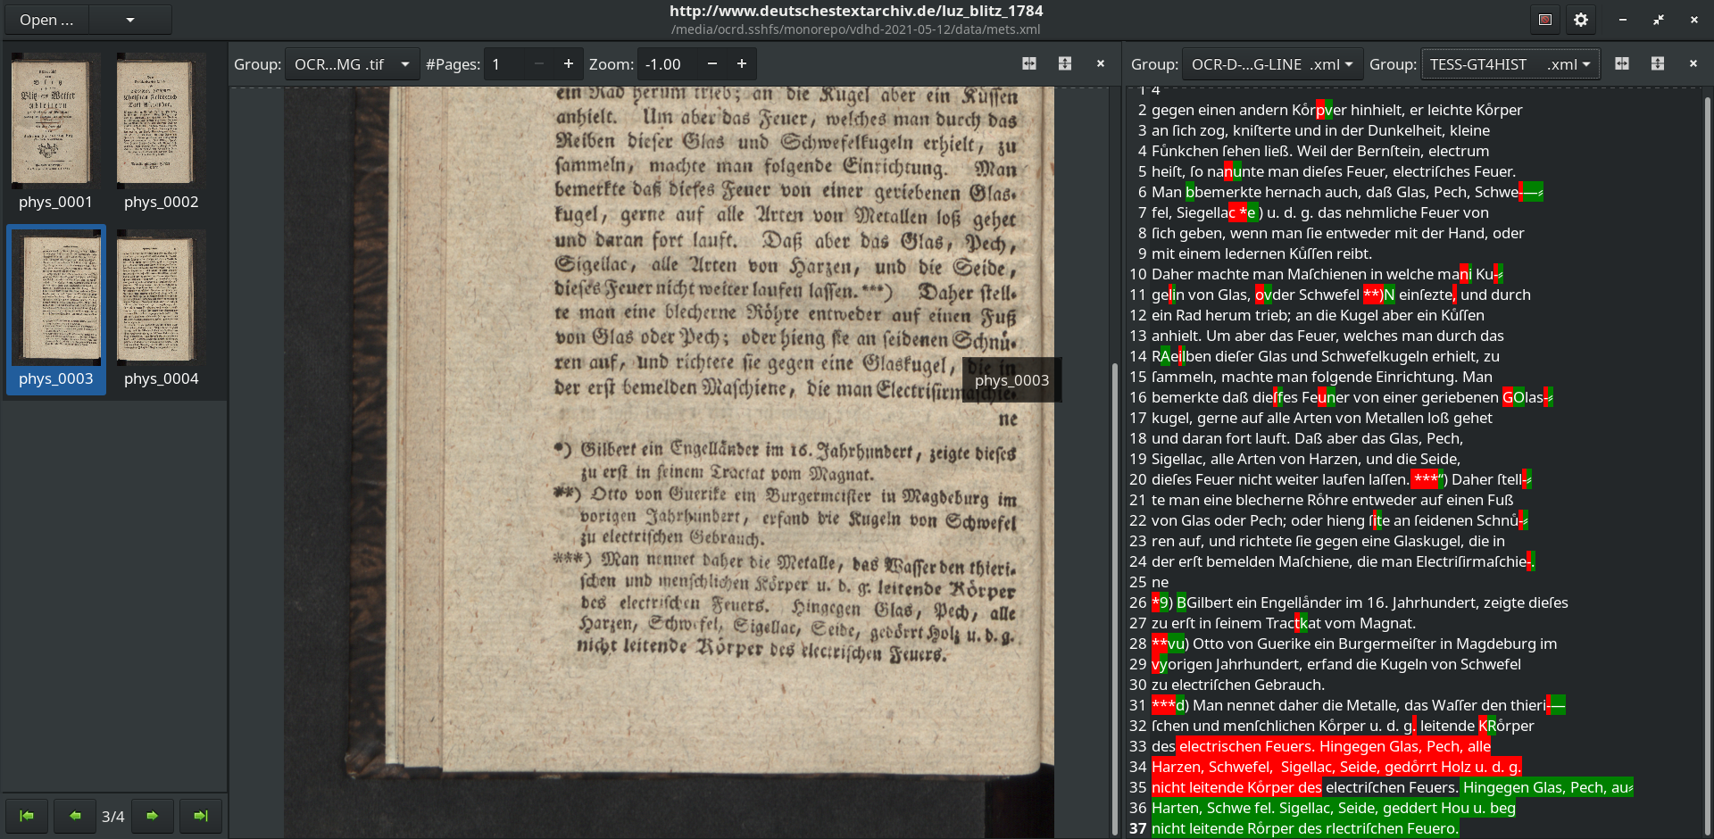Click diff line 16 'bemerkte daß dieſfes'
Image resolution: width=1714 pixels, height=839 pixels.
click(x=1352, y=397)
